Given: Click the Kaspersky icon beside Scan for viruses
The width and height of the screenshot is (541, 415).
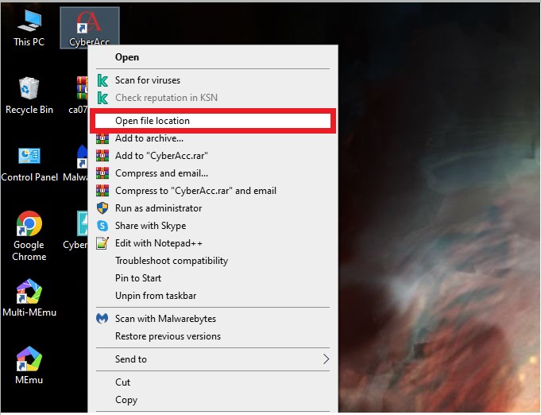Looking at the screenshot, I should click(x=102, y=80).
